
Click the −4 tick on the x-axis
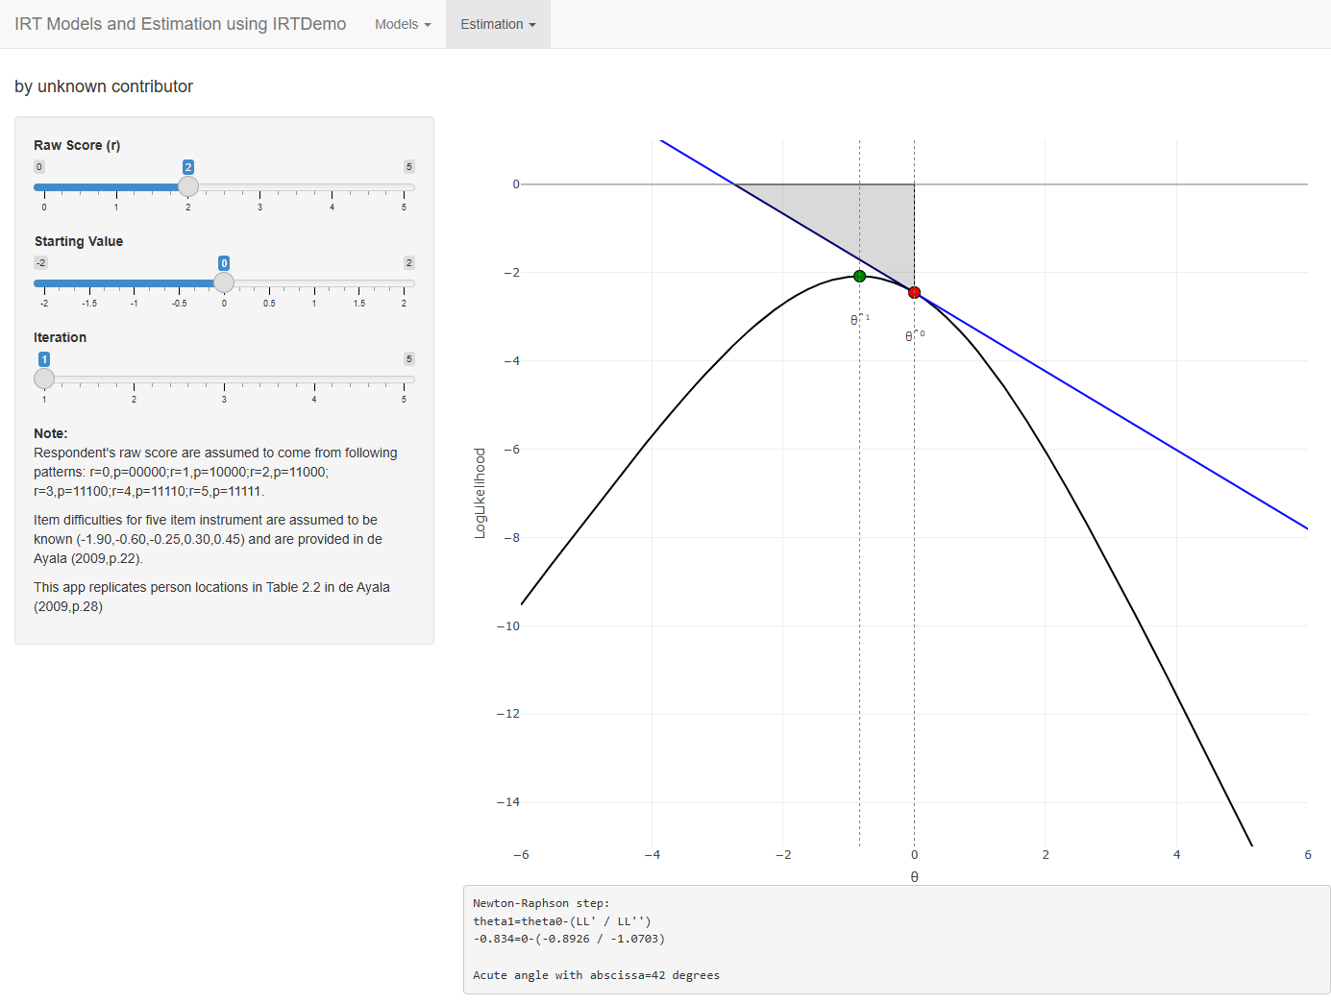coord(652,855)
